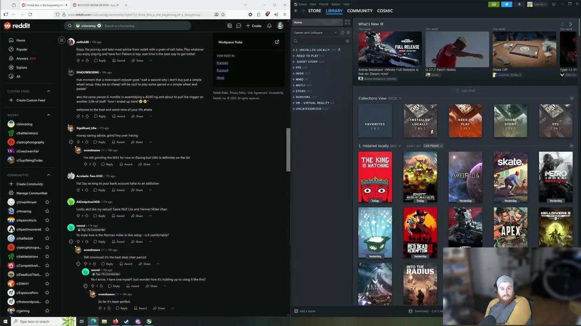Open Reddit notifications bell
The height and width of the screenshot is (326, 581).
(269, 26)
